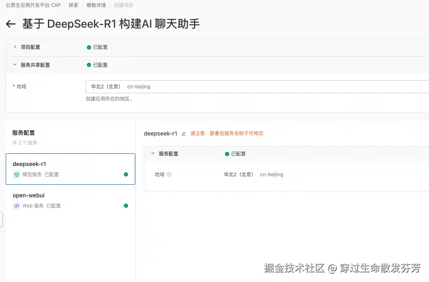Image resolution: width=429 pixels, height=282 pixels.
Task: Click the Web service icon under open-webui
Action: (x=17, y=206)
